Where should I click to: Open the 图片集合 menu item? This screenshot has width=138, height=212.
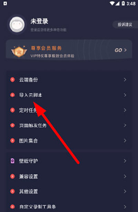click(x=69, y=141)
